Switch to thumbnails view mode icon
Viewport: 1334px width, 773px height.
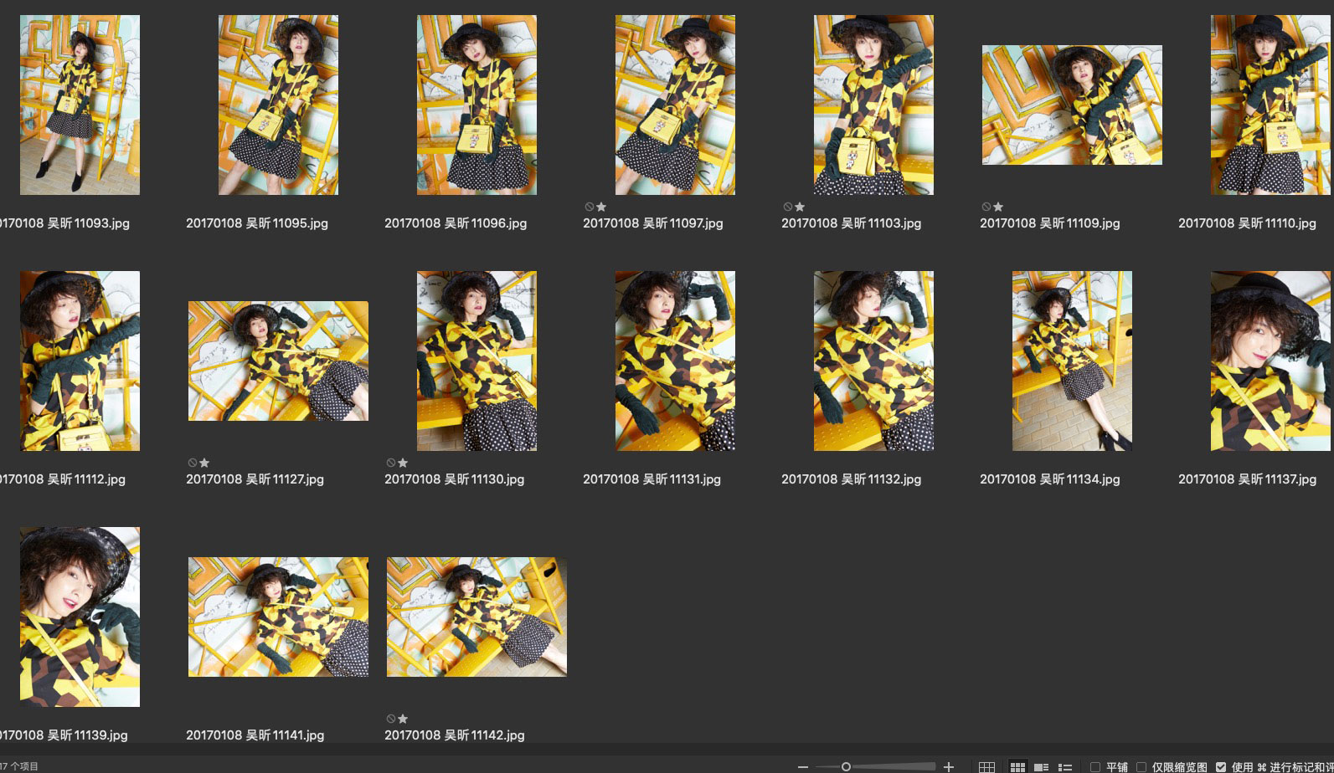pos(1017,766)
